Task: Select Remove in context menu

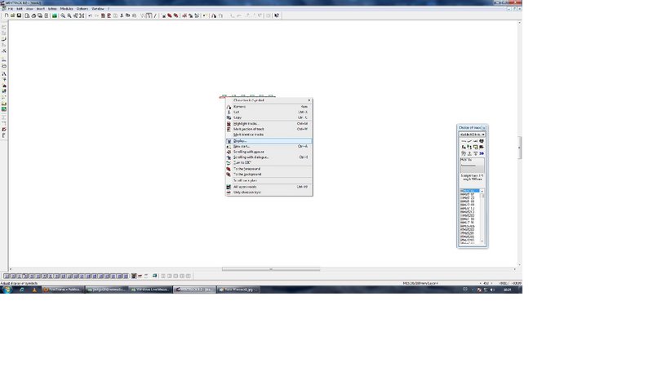Action: (x=269, y=107)
